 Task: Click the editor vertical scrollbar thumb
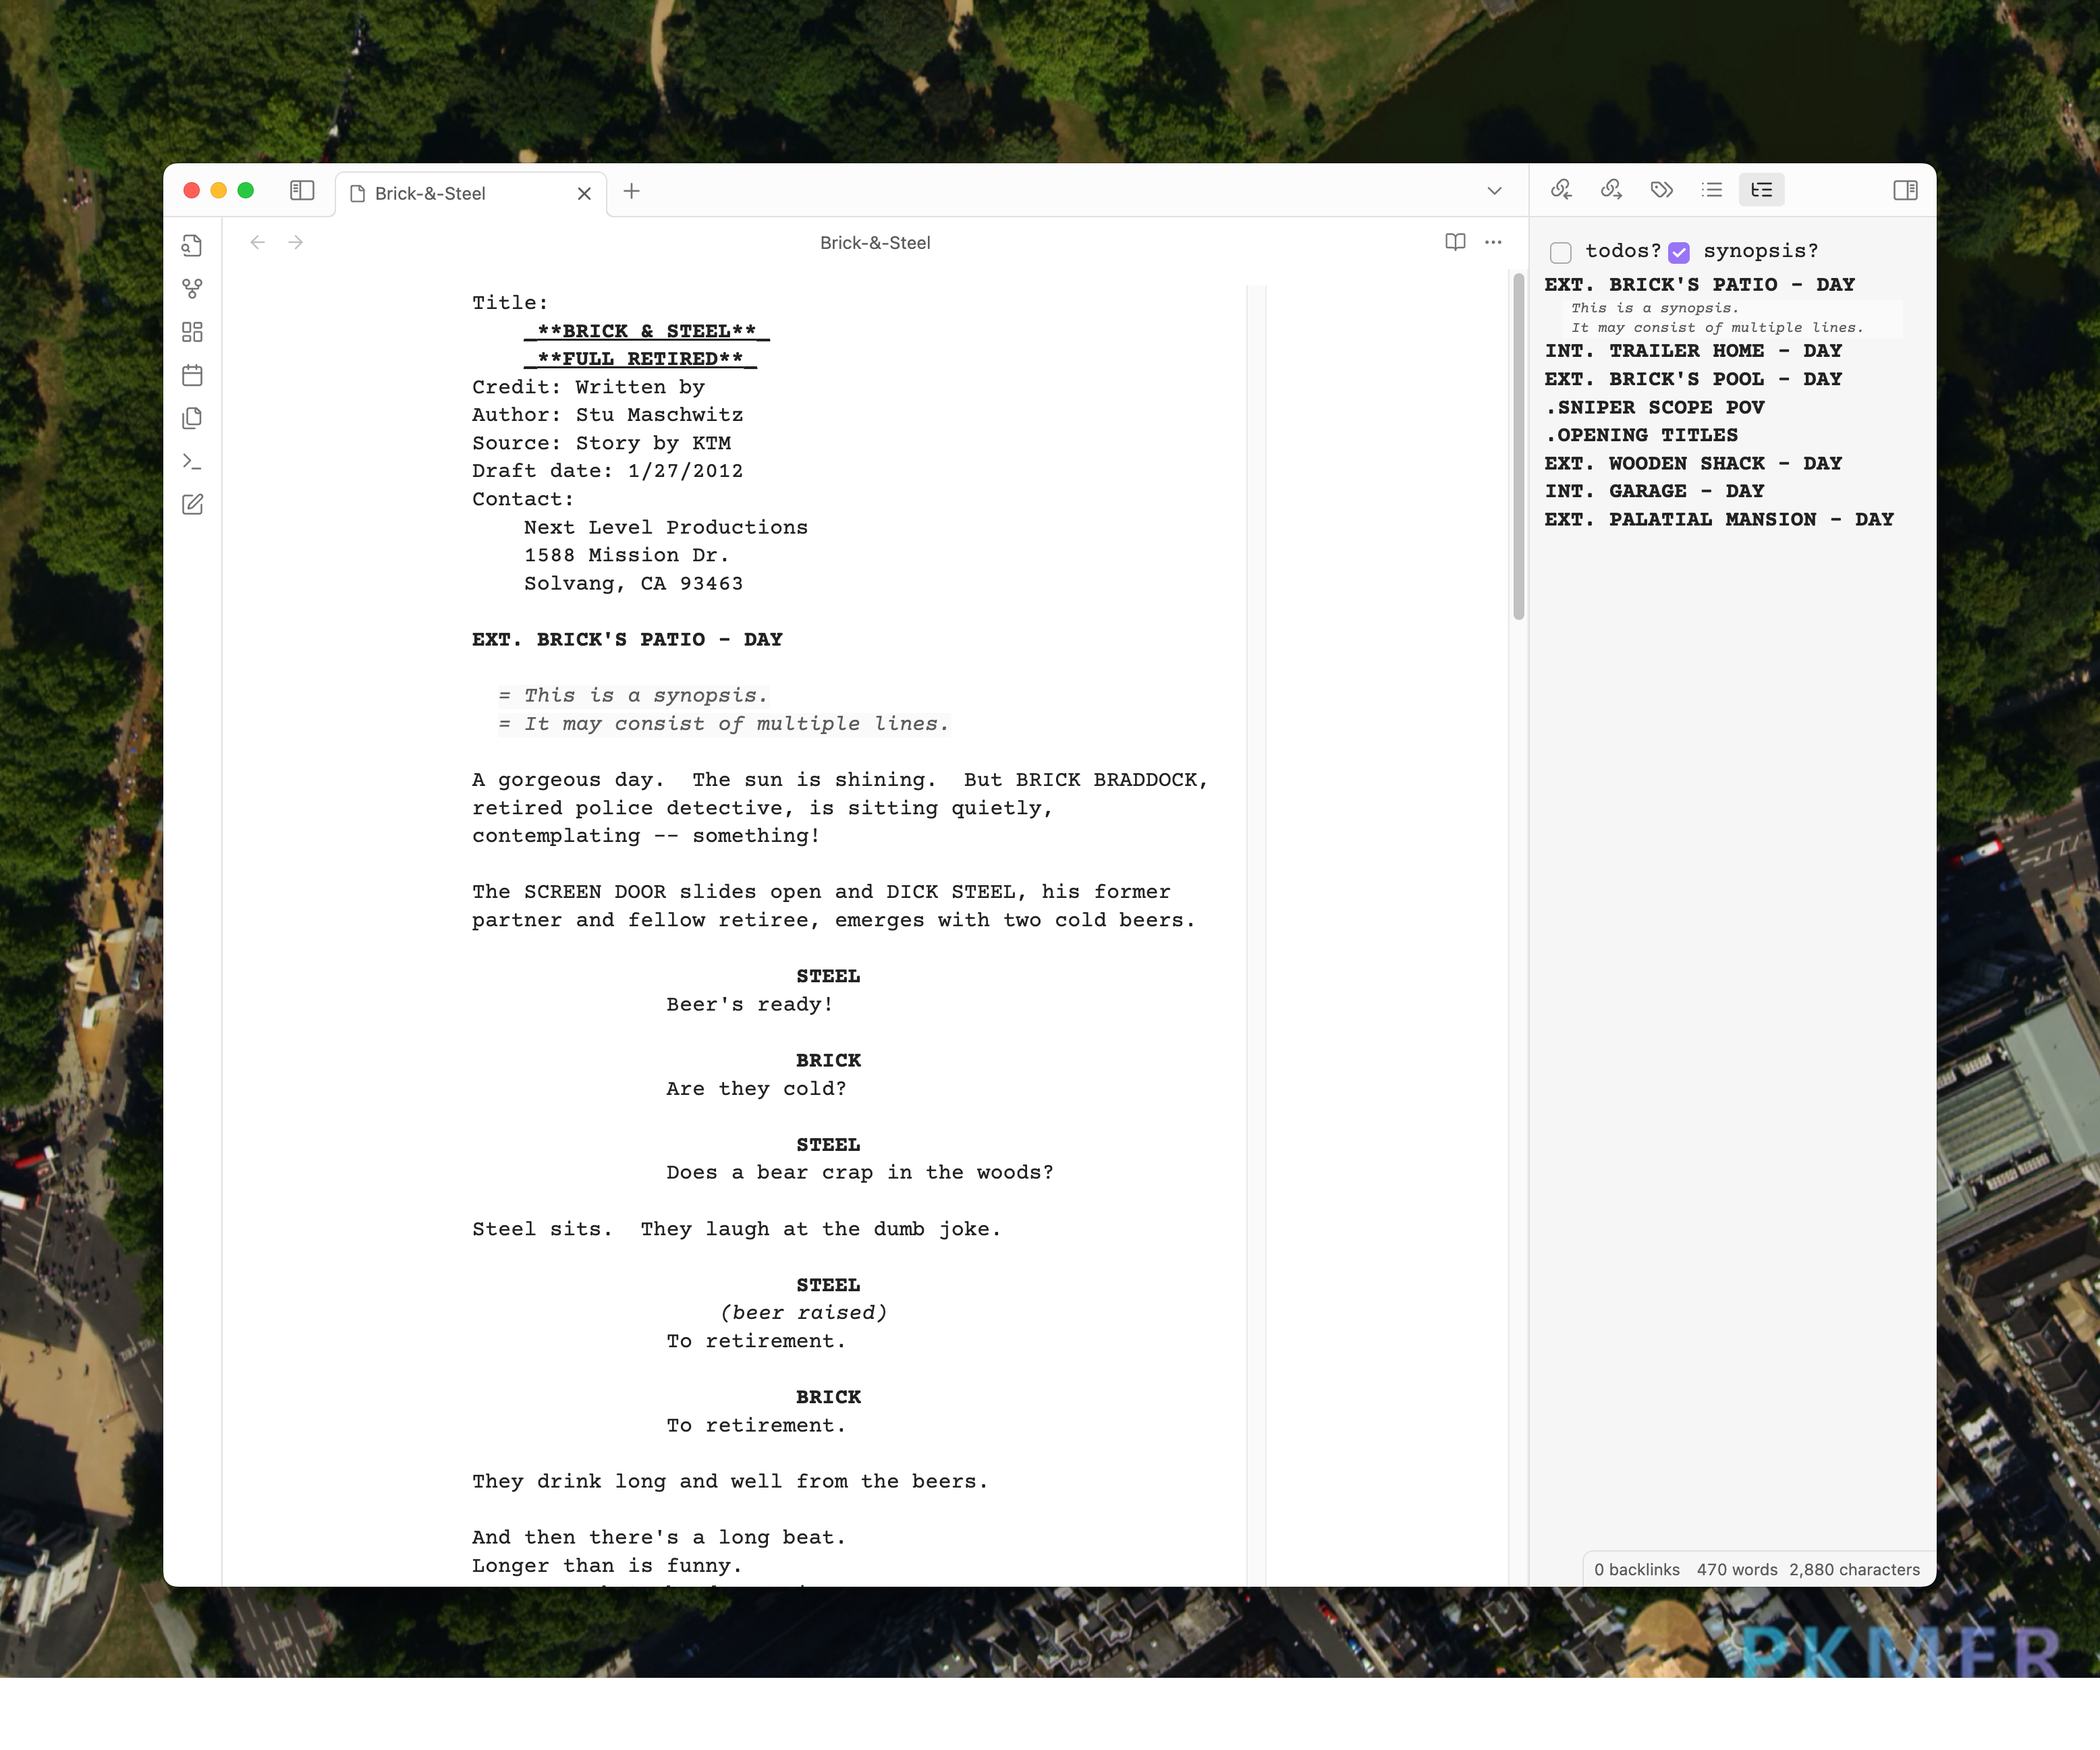[1518, 447]
